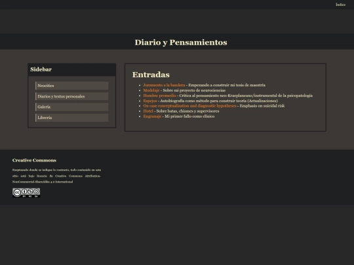Click the Creative Commons license paragraph text
Viewport: 354px width, 265px height.
(56, 176)
